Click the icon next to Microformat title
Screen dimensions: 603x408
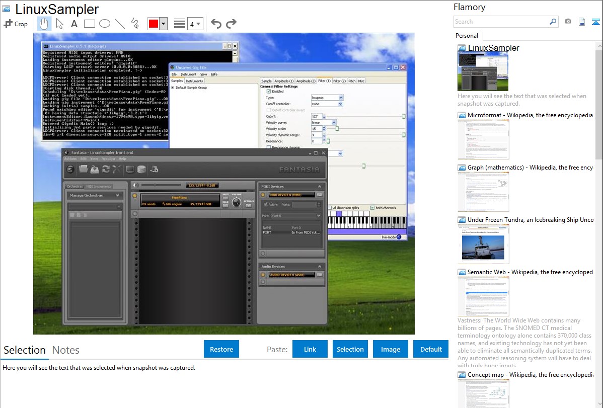click(462, 115)
